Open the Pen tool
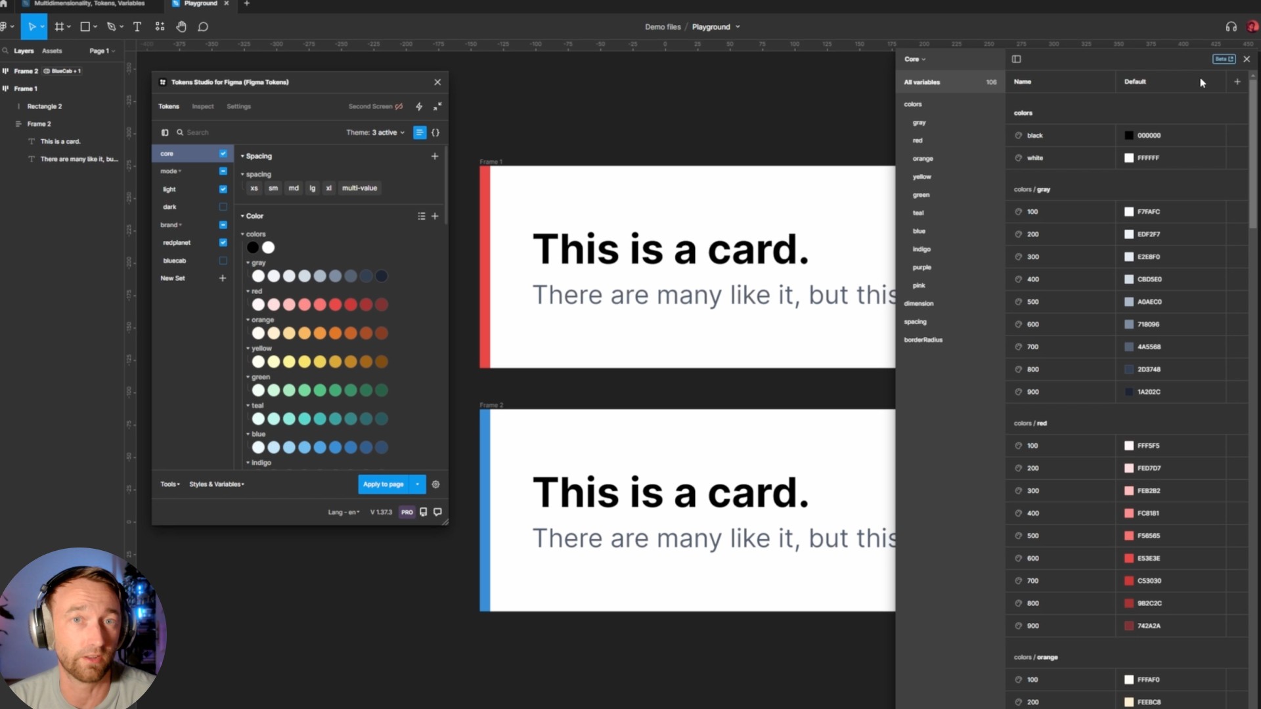1261x709 pixels. (x=112, y=27)
